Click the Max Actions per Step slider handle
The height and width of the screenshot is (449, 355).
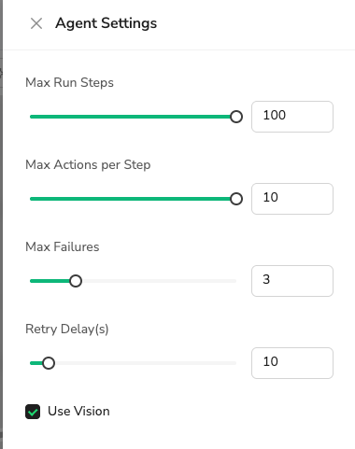click(236, 199)
